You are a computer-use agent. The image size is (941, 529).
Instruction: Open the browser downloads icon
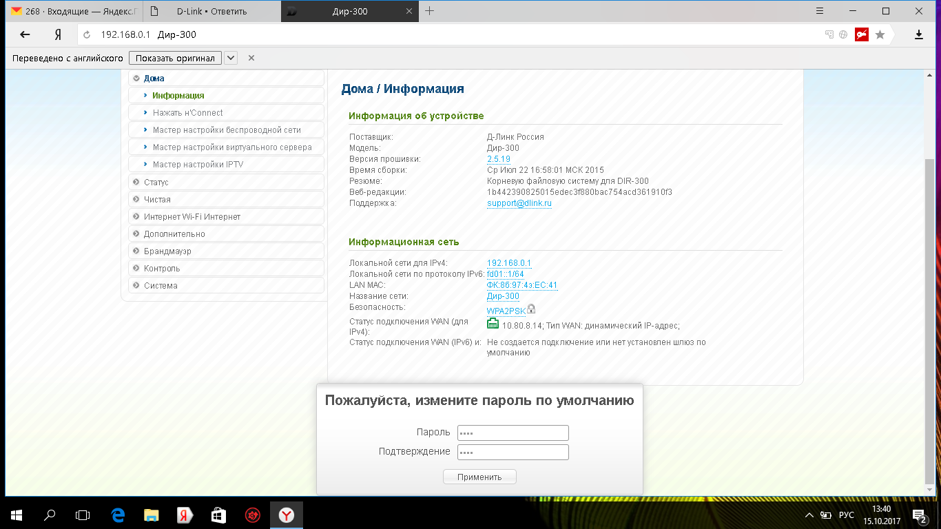tap(918, 34)
